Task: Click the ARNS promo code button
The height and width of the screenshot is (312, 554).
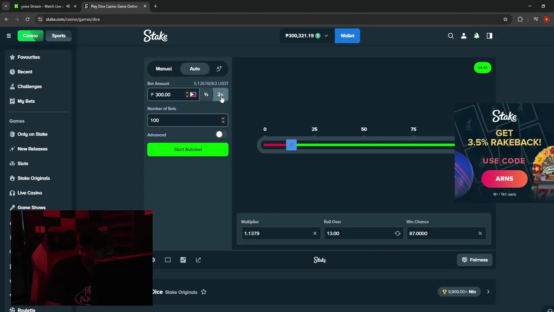Action: coord(504,179)
